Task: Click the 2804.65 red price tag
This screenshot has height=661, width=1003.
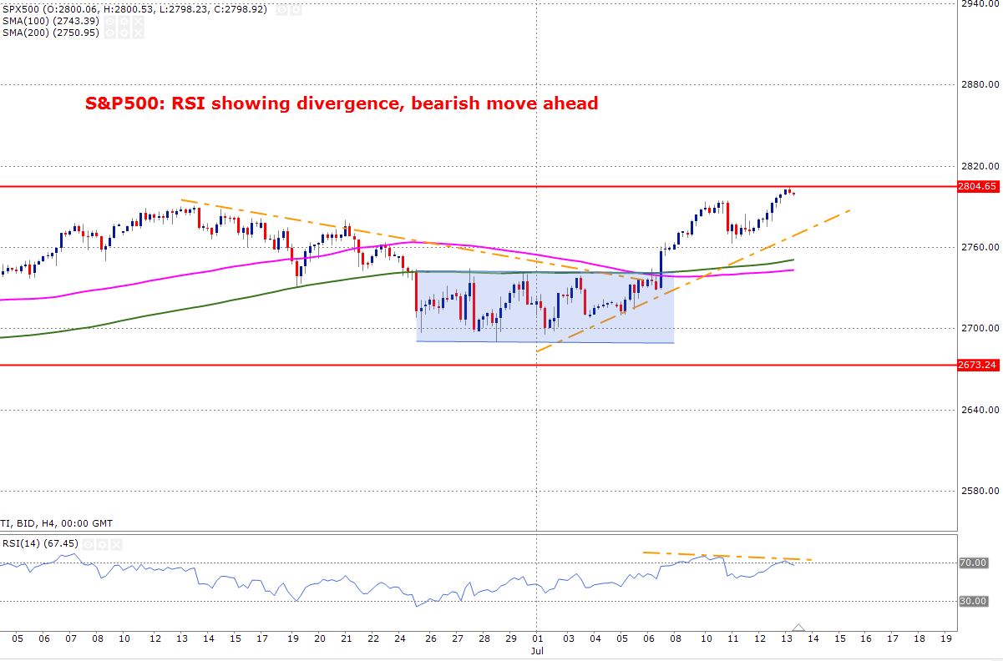Action: tap(980, 186)
